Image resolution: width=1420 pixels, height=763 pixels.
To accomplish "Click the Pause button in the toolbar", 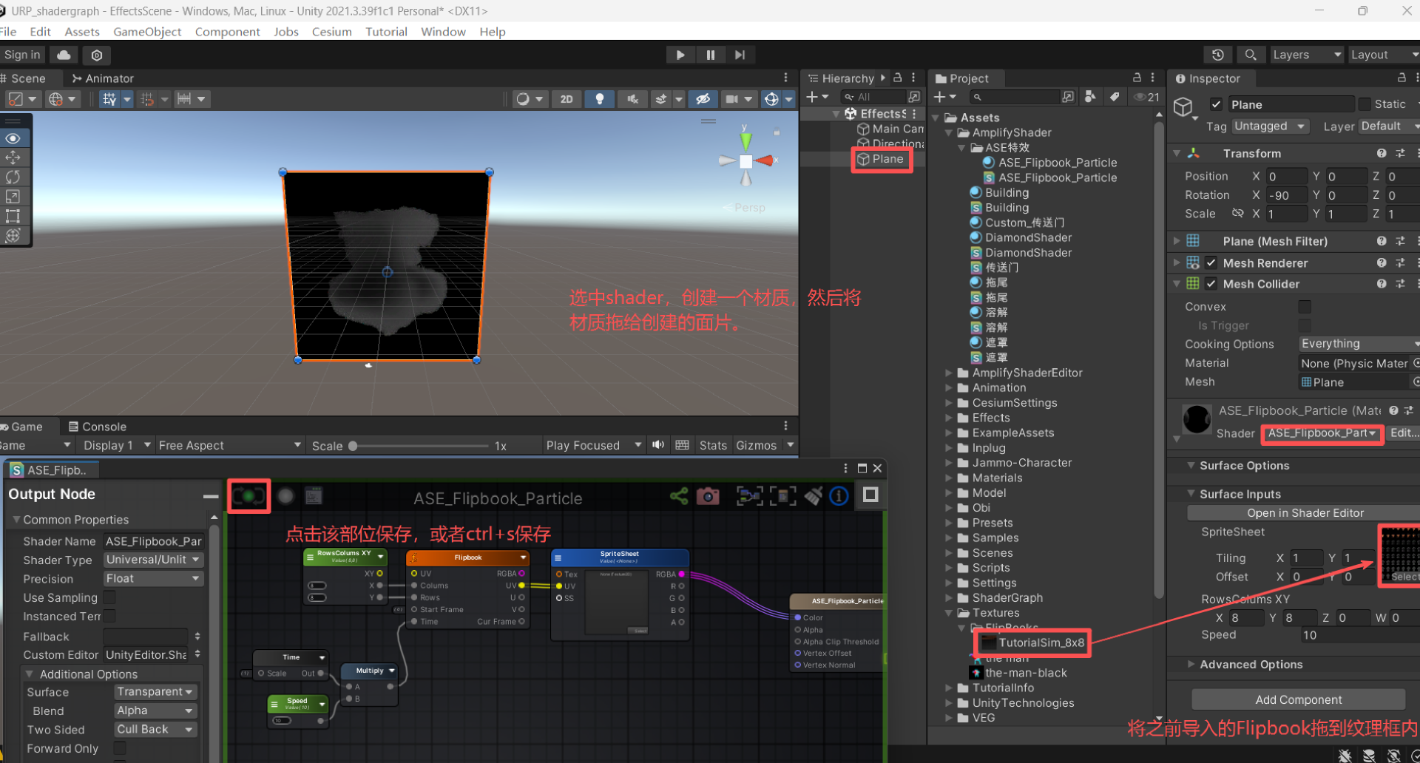I will tap(710, 55).
